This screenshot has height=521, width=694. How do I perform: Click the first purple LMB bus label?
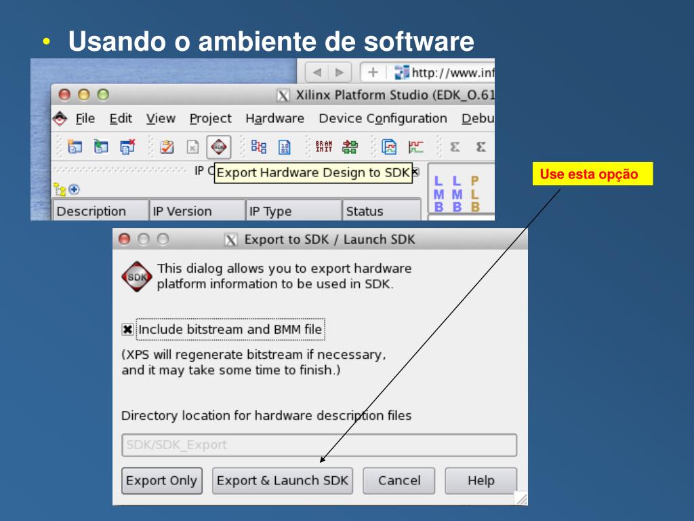438,193
